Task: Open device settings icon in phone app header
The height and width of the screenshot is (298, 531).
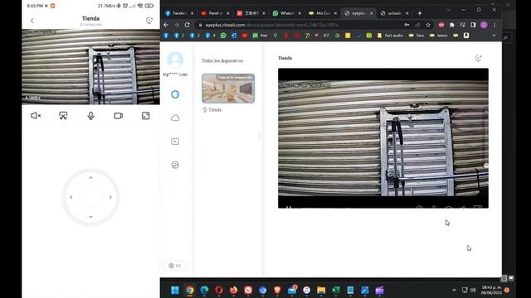Action: pos(149,20)
